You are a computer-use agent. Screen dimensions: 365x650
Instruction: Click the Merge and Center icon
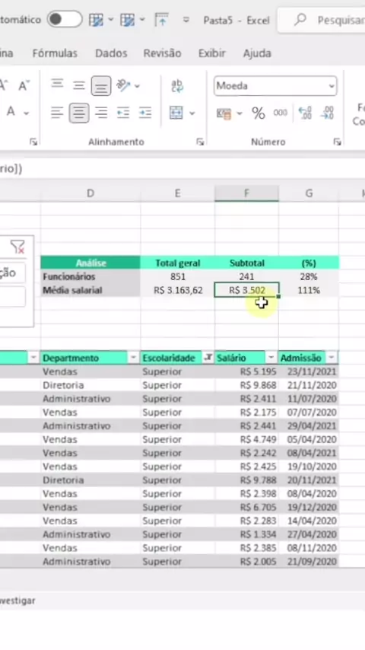pyautogui.click(x=176, y=113)
